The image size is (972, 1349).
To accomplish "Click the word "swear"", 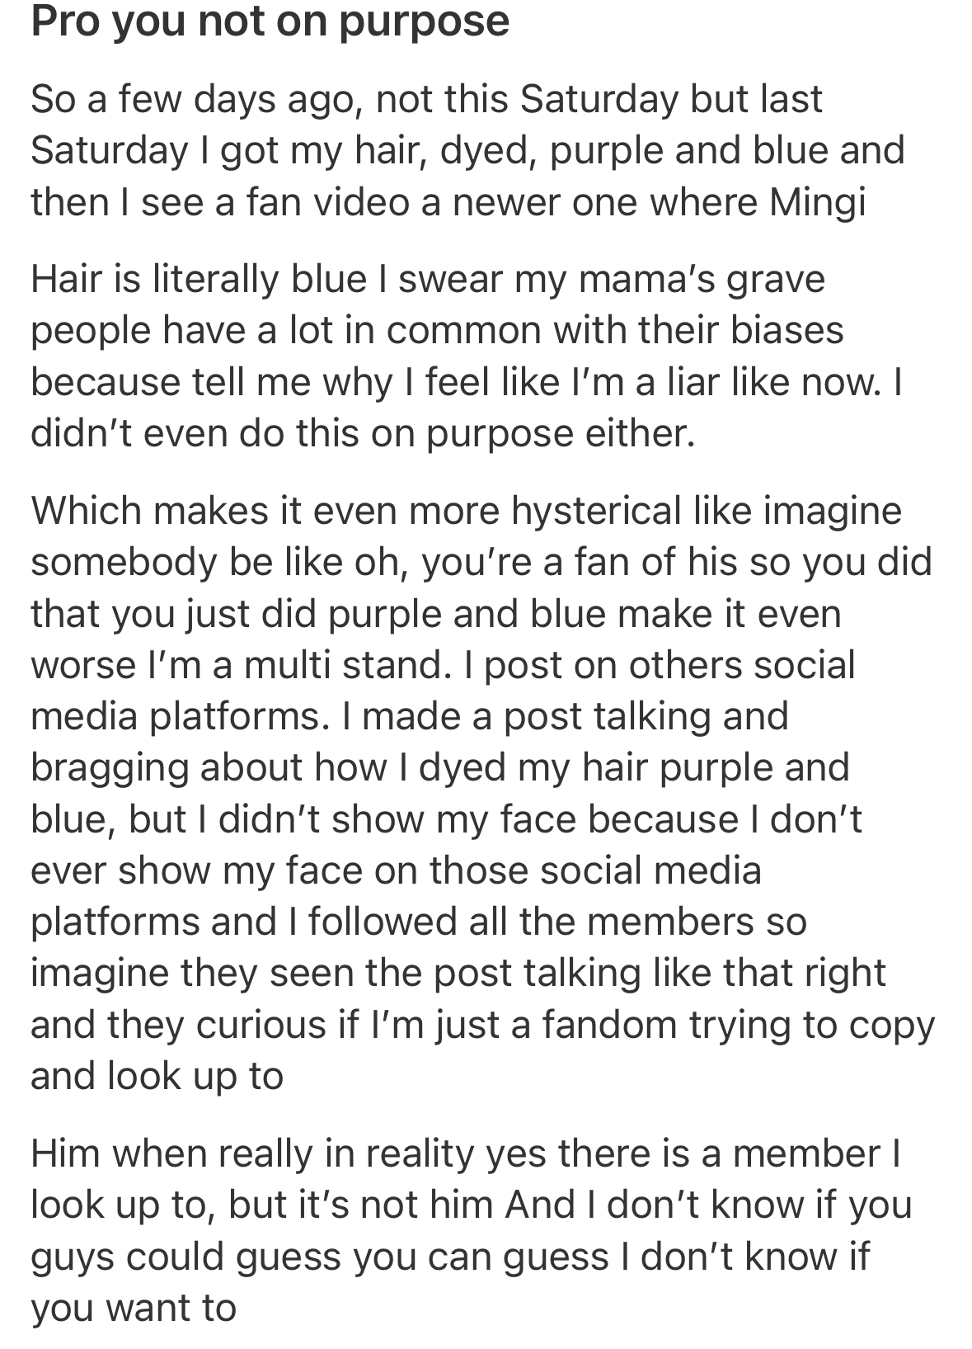I will click(451, 279).
